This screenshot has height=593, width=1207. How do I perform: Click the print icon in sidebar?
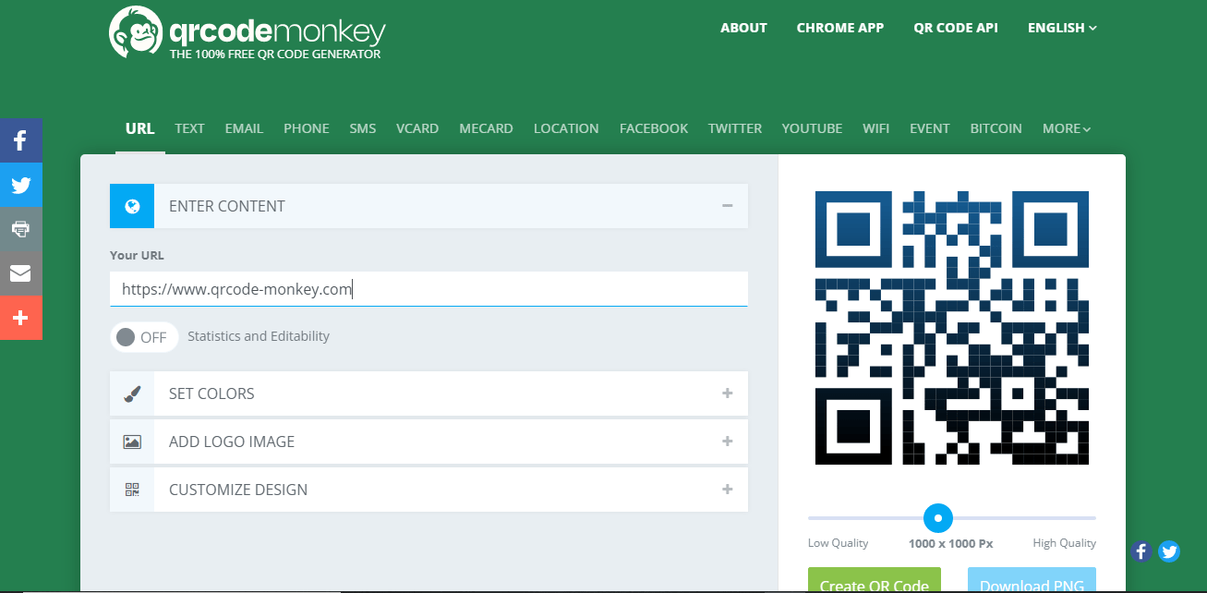pos(21,229)
